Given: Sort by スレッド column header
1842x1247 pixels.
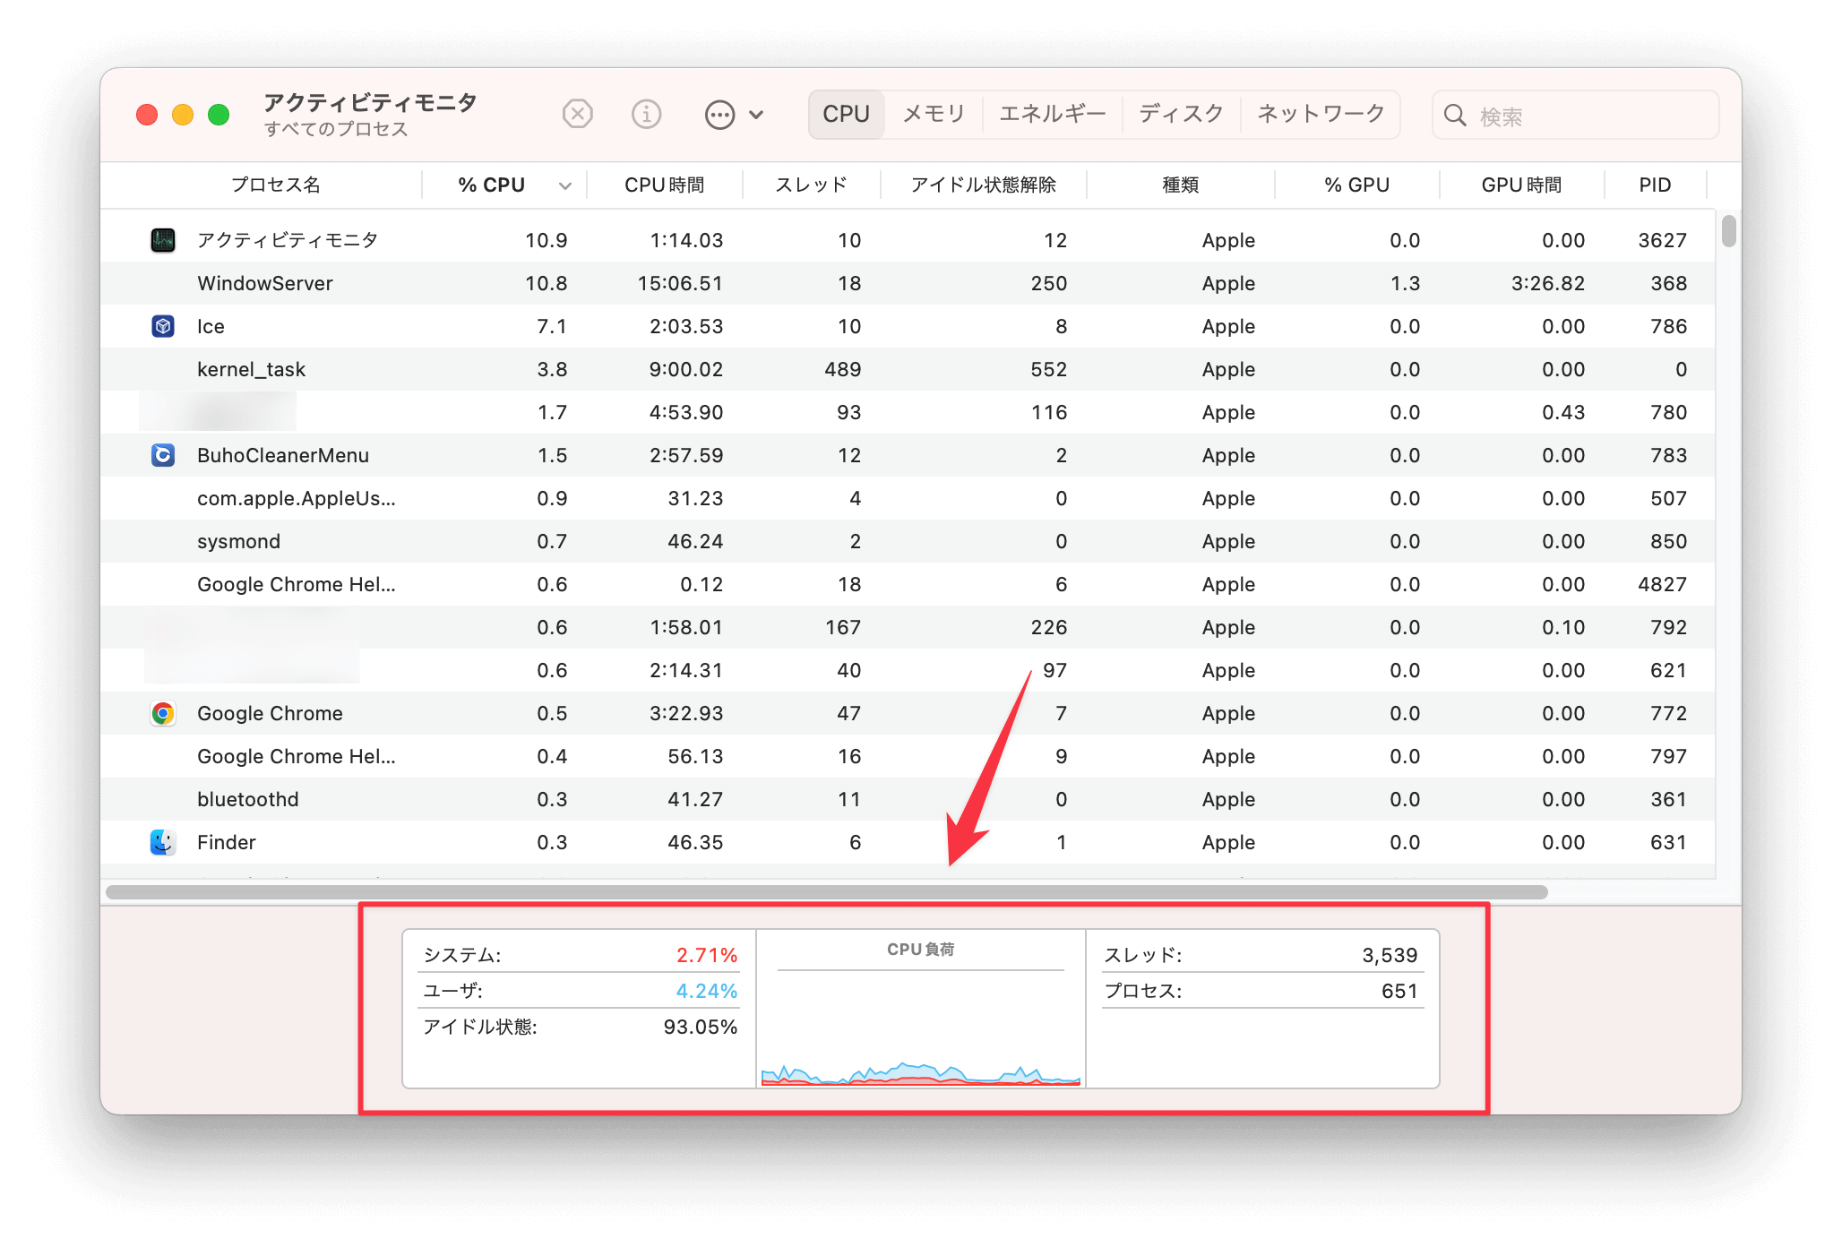Looking at the screenshot, I should [x=812, y=185].
